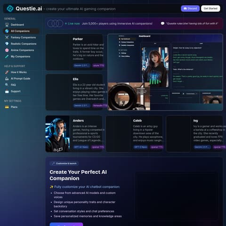This screenshot has height=226, width=226.
Task: Click Ella's fishaudio TTS tag
Action: [x=100, y=105]
